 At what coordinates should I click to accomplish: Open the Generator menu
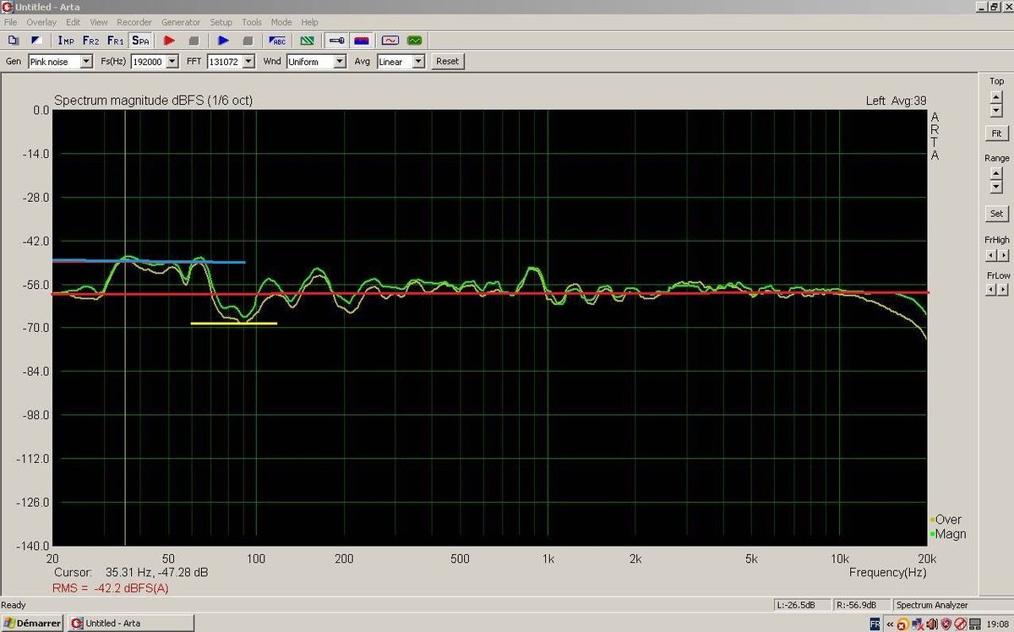pyautogui.click(x=181, y=22)
